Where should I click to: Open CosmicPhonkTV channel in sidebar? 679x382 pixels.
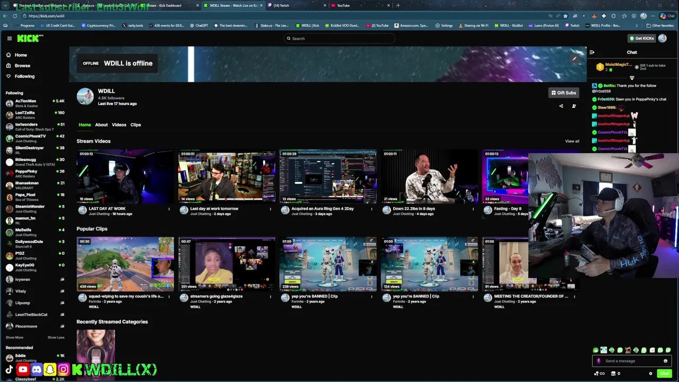pos(34,138)
